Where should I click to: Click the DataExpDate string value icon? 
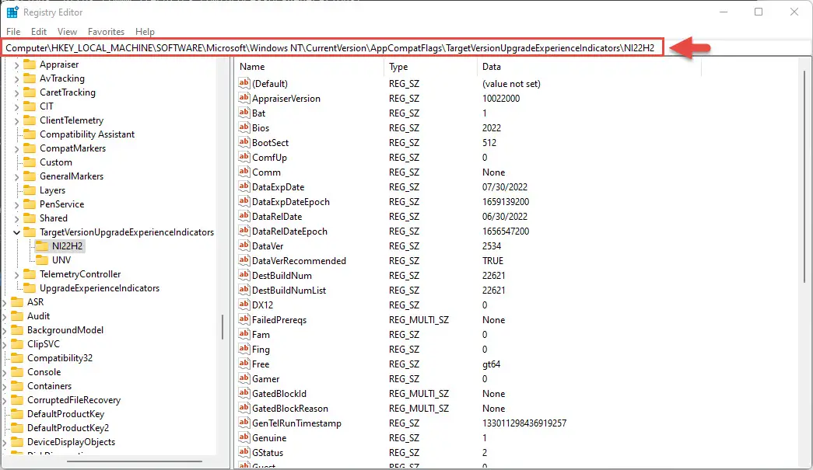click(244, 186)
